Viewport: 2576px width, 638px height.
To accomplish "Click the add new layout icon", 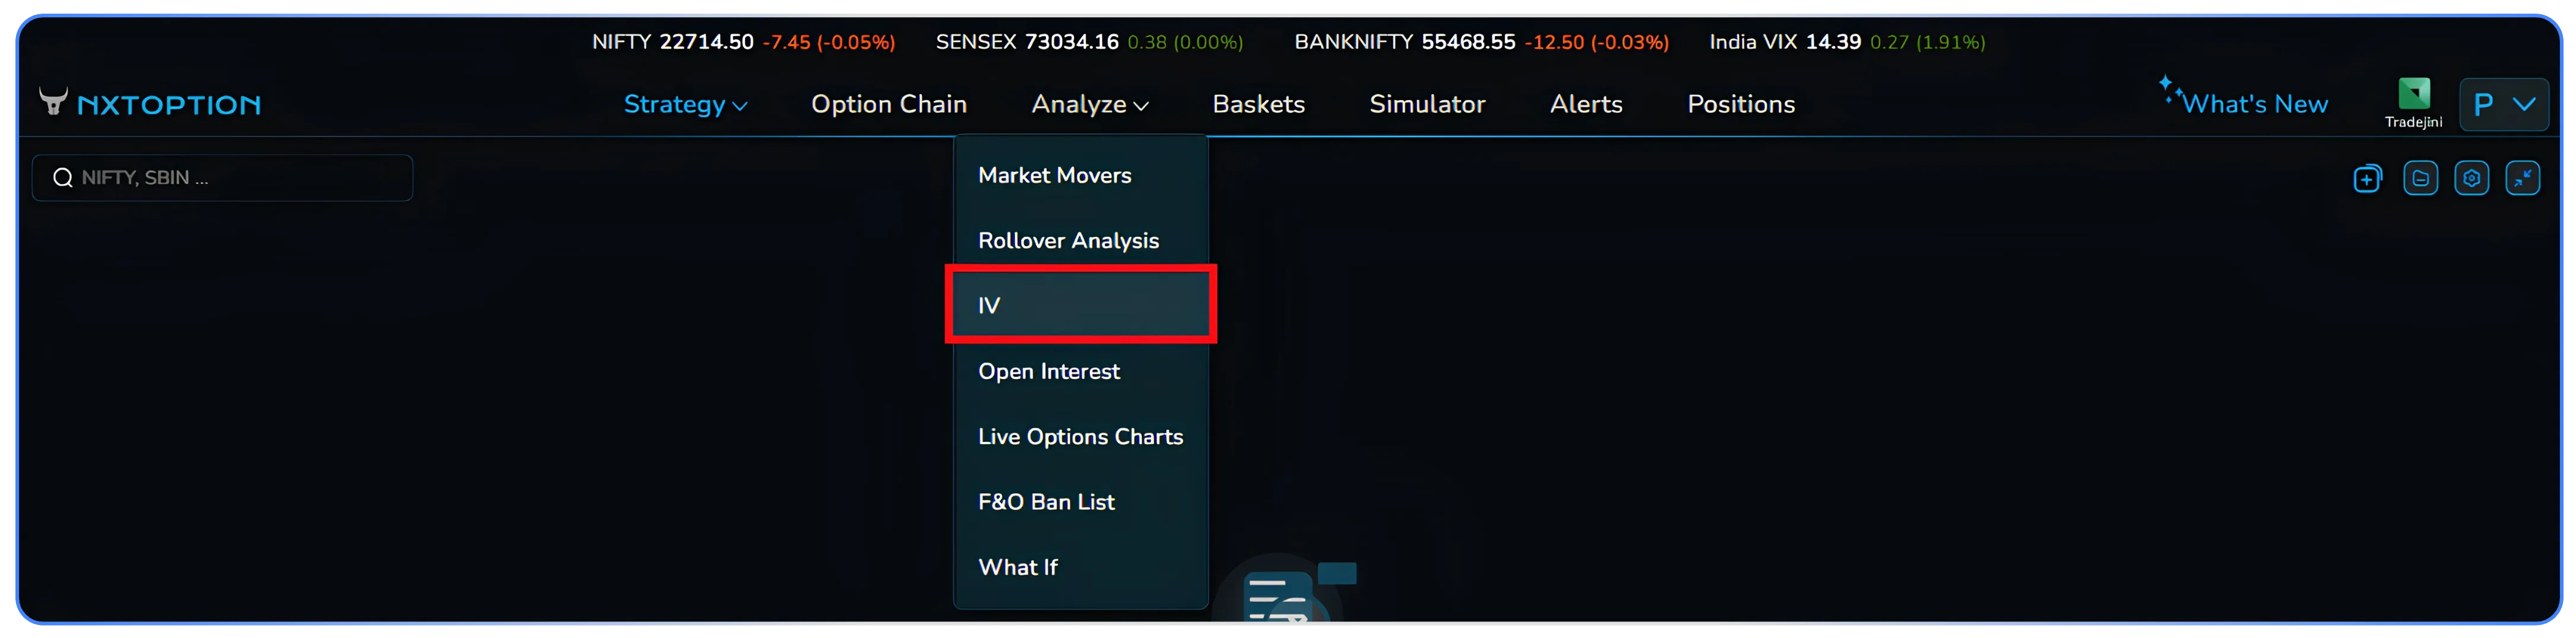I will pyautogui.click(x=2367, y=179).
